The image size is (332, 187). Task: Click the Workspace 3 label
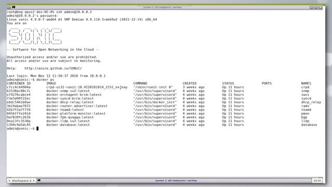(x=21, y=181)
